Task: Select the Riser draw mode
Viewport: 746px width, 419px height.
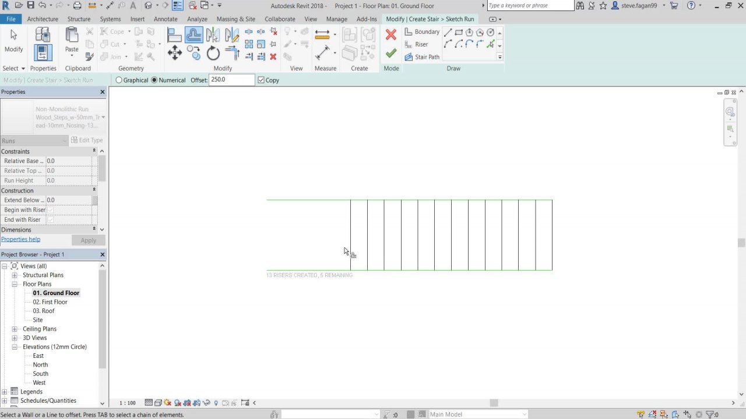Action: pos(416,44)
